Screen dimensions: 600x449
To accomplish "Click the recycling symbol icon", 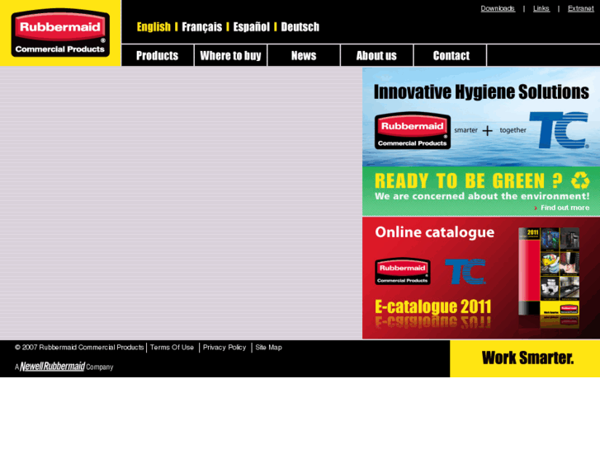I will (x=580, y=180).
